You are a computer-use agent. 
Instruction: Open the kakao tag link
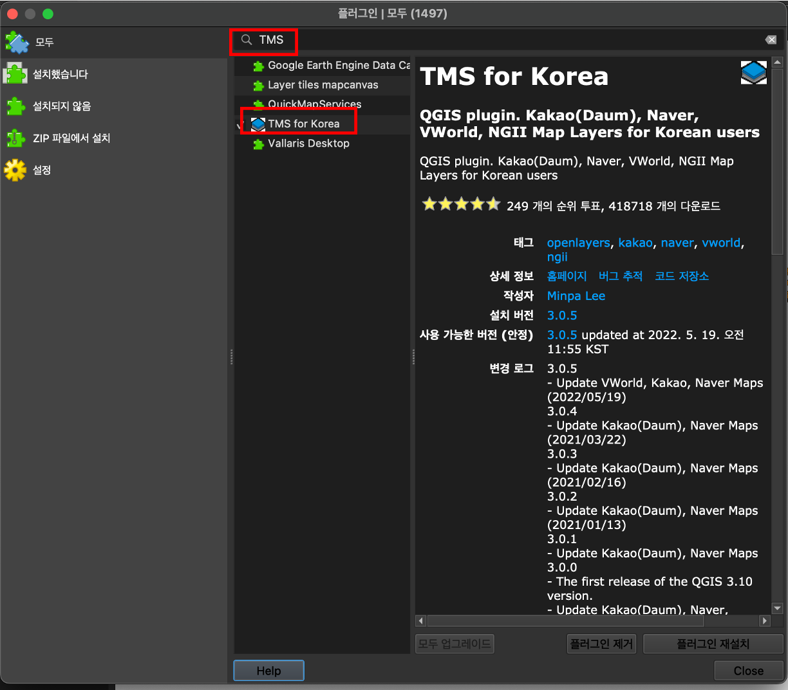[635, 243]
